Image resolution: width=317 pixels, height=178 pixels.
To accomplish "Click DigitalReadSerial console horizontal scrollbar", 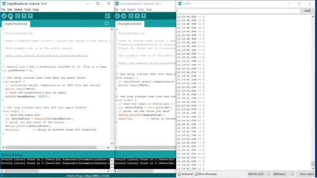I will [22, 171].
